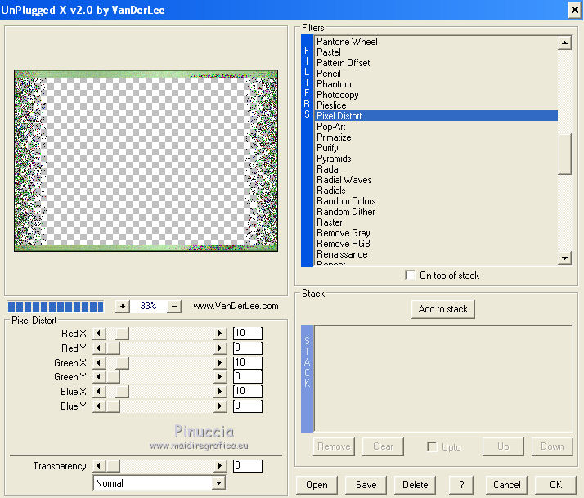Click the right arrow of Blue Y slider
The width and height of the screenshot is (584, 498).
[220, 406]
